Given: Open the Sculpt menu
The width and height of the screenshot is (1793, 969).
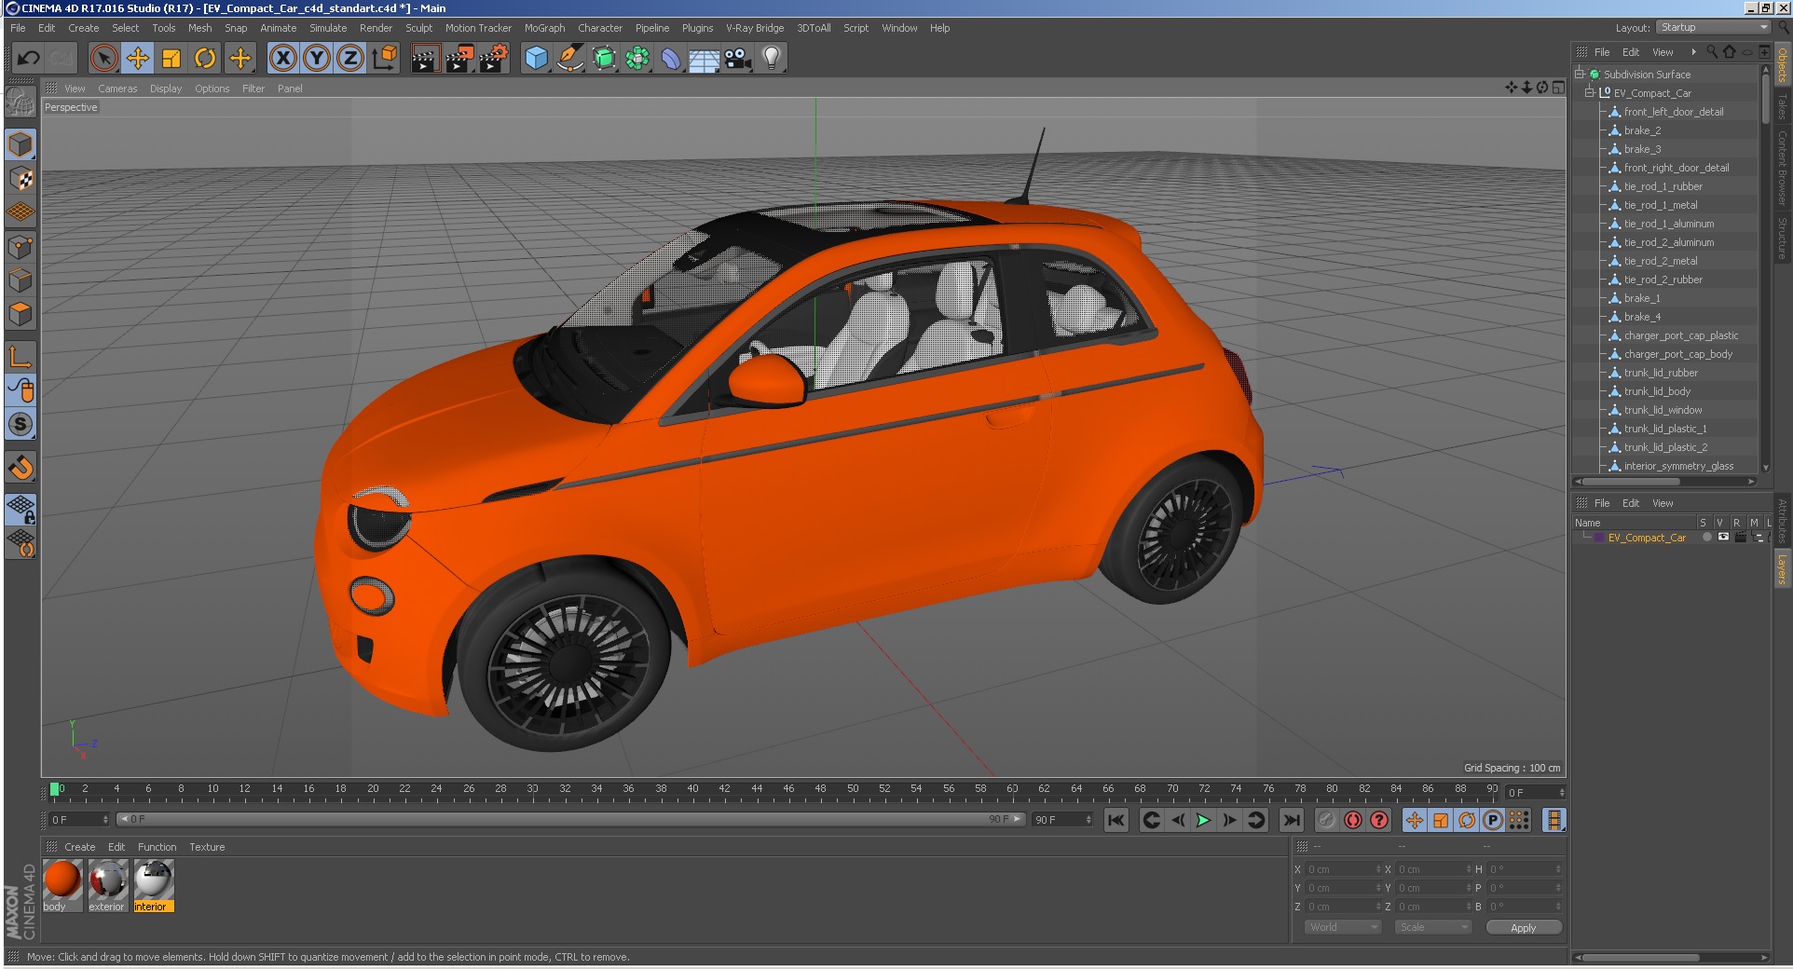Looking at the screenshot, I should pyautogui.click(x=418, y=28).
